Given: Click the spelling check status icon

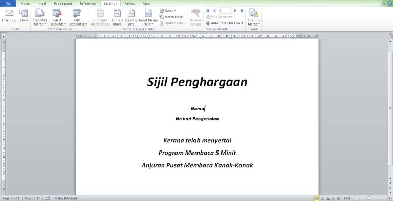Looking at the screenshot, I should (x=48, y=198).
